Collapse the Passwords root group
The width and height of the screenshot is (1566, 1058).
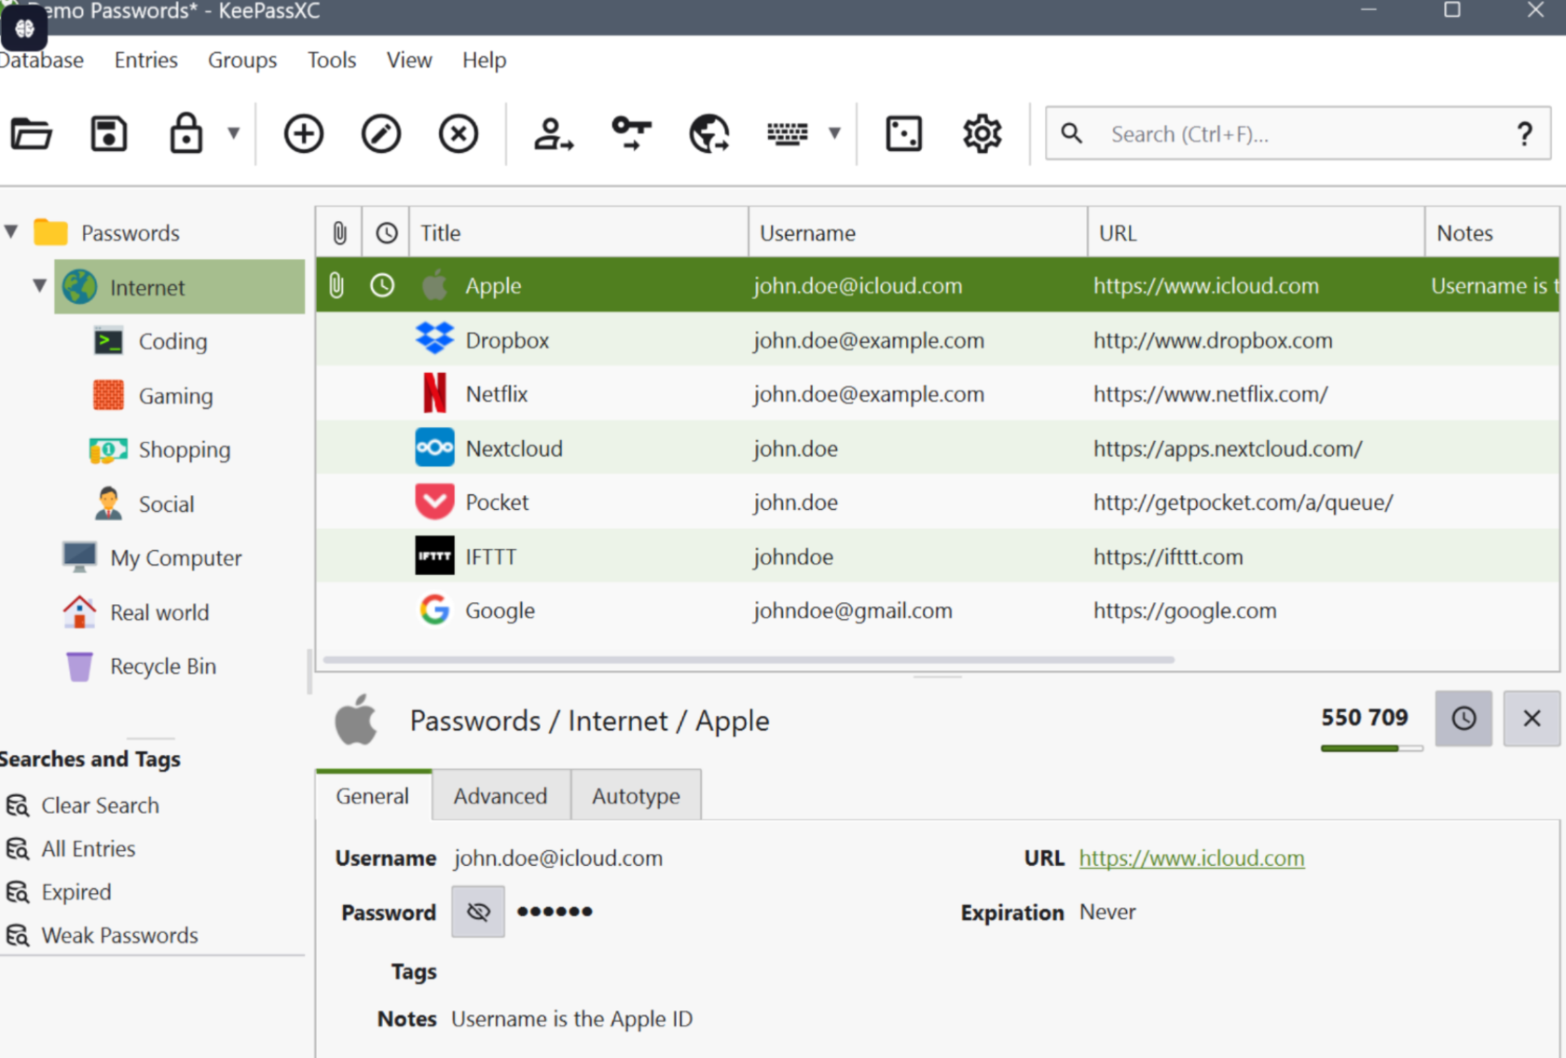(x=11, y=231)
